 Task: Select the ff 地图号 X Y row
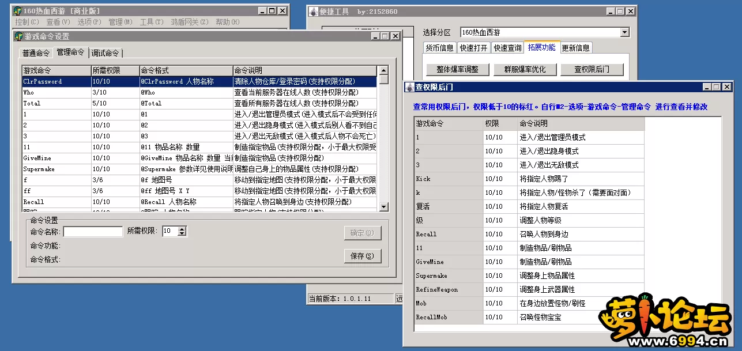(x=200, y=191)
